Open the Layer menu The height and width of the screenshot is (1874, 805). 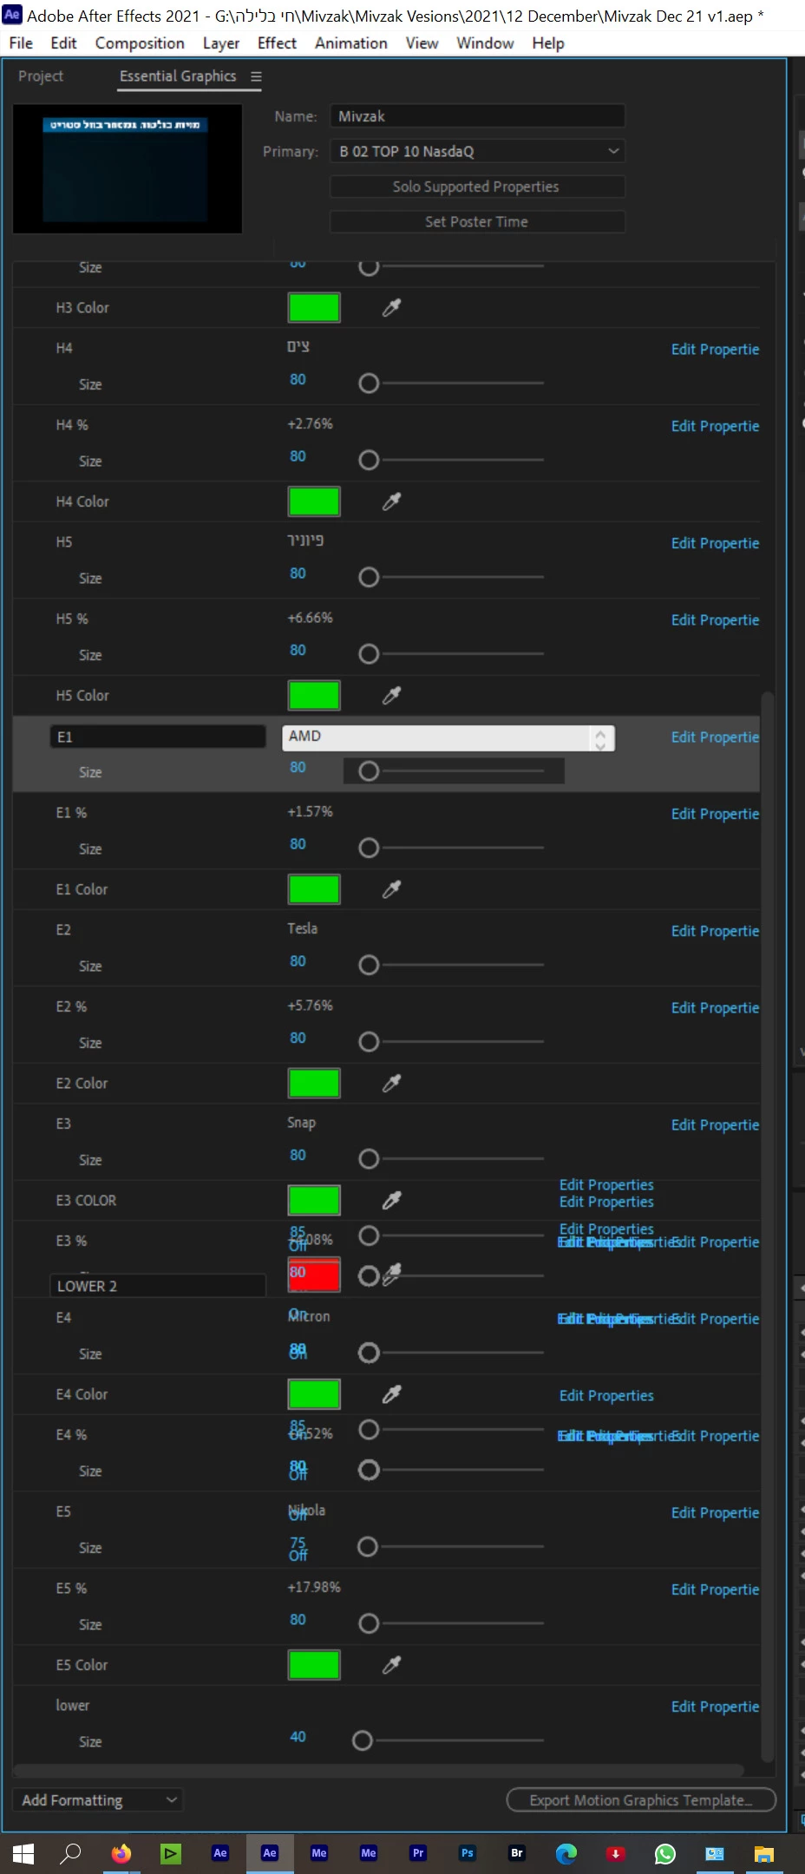click(x=221, y=43)
